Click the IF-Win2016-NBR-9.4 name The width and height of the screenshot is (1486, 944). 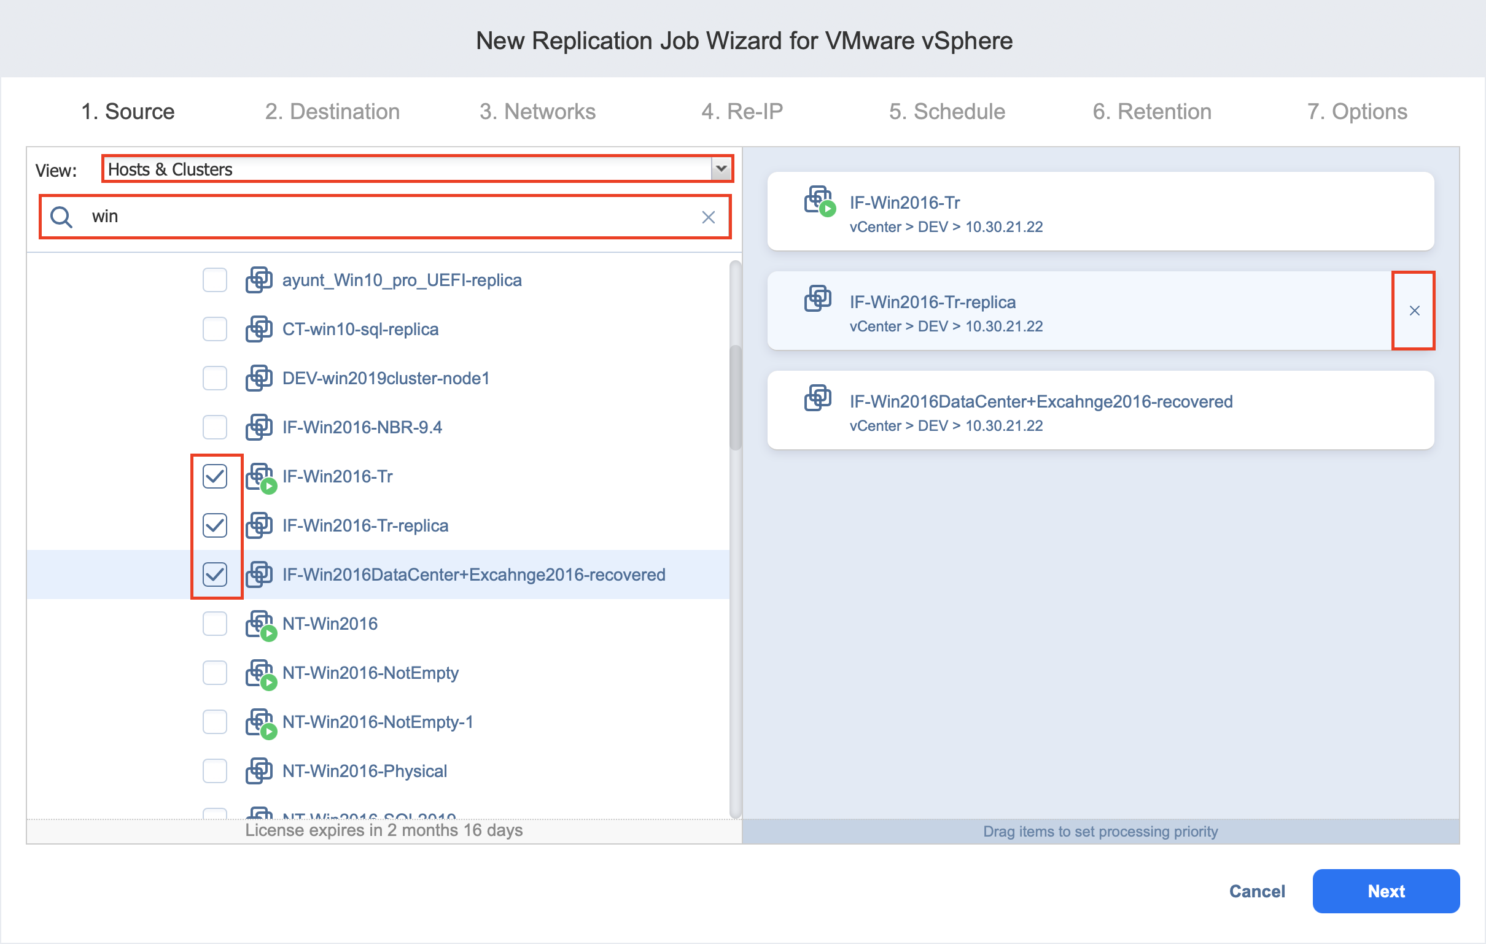tap(362, 427)
